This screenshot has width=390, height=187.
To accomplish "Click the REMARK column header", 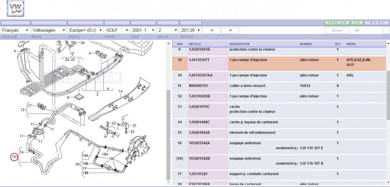I will [306, 44].
